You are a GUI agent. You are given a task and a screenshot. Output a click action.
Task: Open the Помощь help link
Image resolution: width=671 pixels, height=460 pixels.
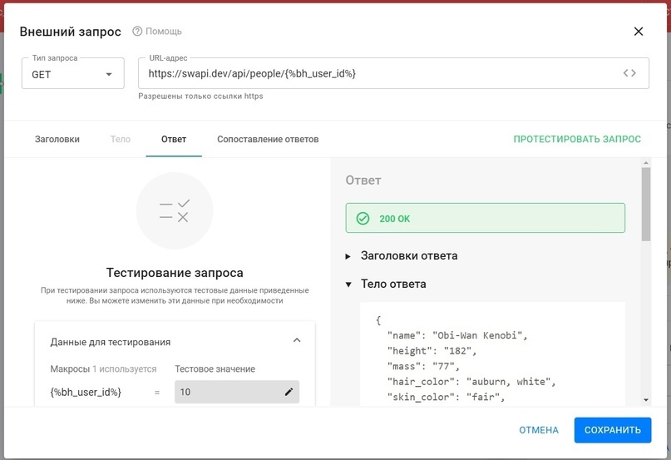pyautogui.click(x=164, y=32)
